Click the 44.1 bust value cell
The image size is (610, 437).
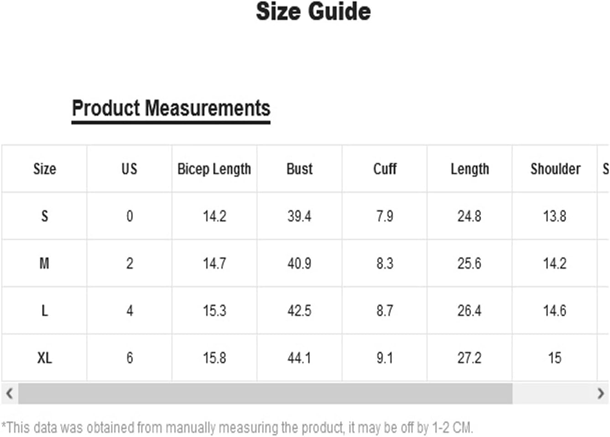tap(299, 358)
